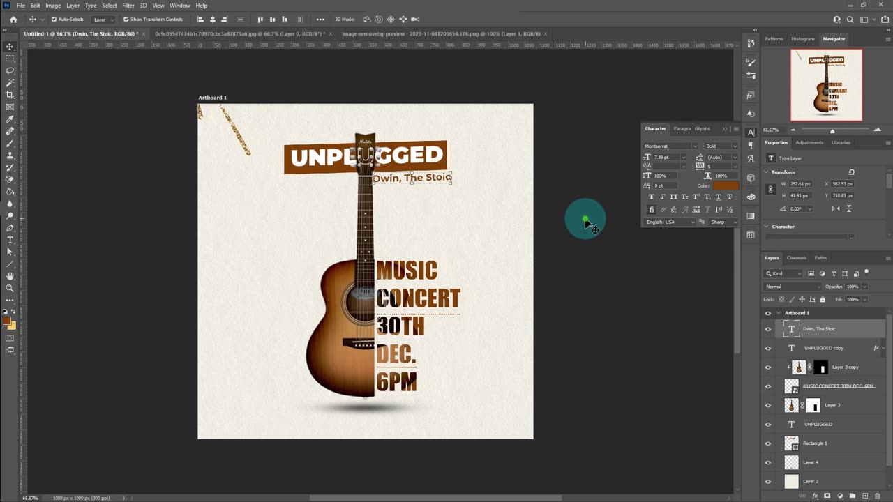This screenshot has height=502, width=893.
Task: Flip horizontal in Properties Transform section
Action: [x=836, y=209]
